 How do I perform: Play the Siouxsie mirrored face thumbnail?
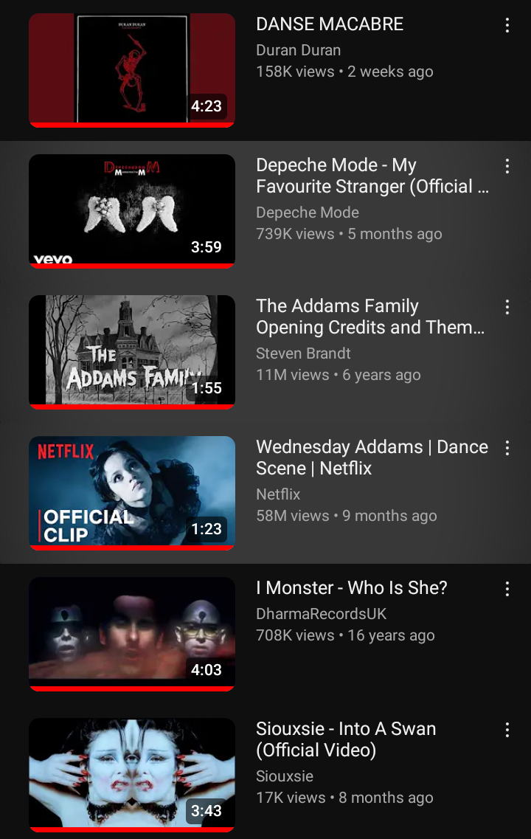point(132,776)
